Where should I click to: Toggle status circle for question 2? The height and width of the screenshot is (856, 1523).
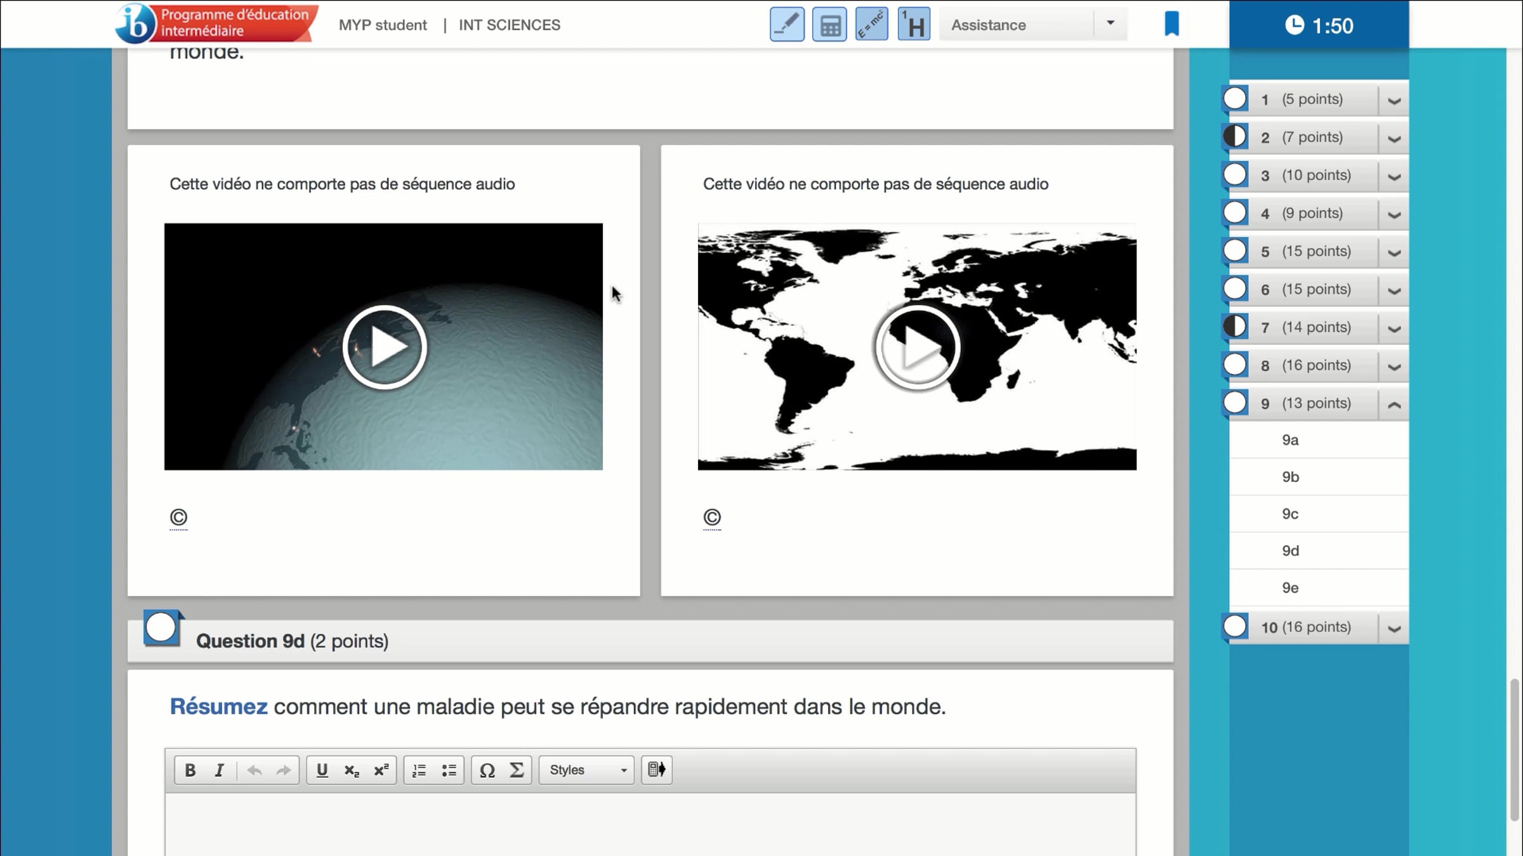(x=1235, y=136)
